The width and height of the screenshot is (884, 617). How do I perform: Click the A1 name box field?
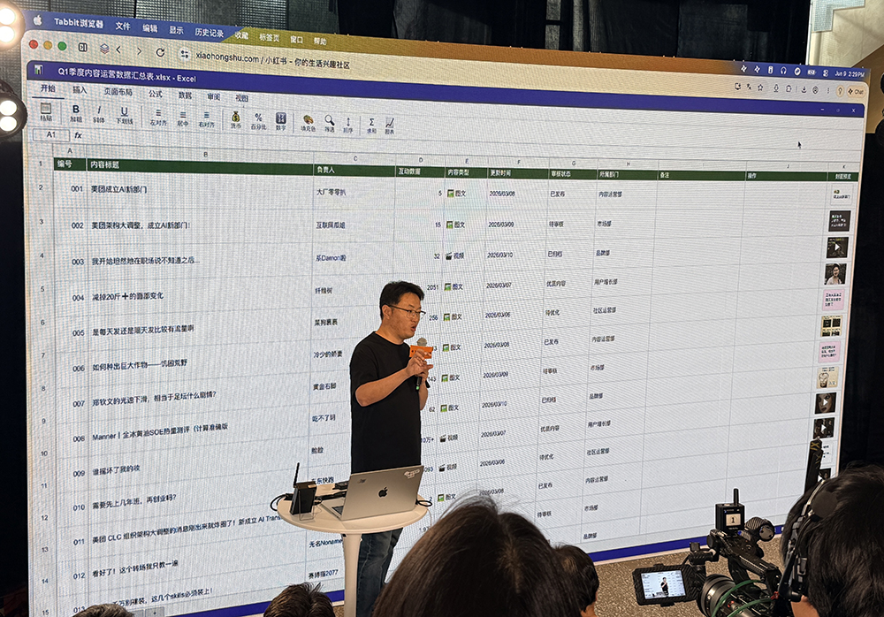point(50,134)
